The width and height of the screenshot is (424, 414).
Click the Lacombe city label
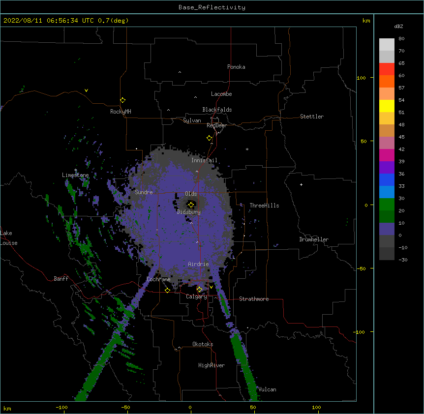221,94
